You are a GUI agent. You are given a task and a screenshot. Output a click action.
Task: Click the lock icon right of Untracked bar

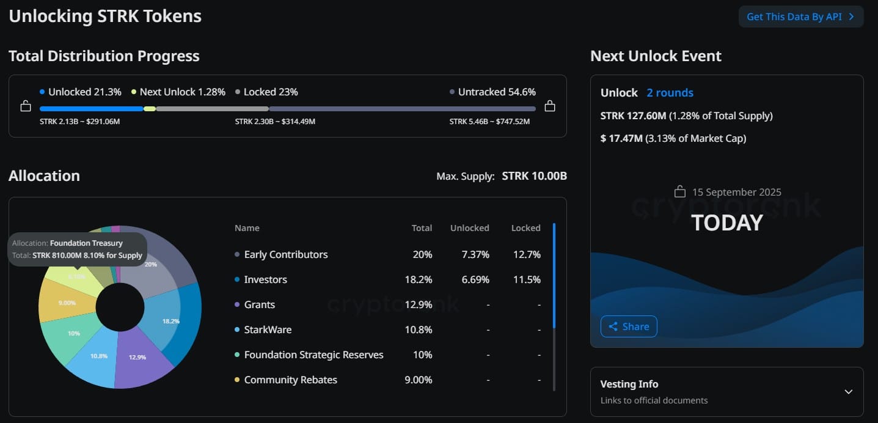coord(550,106)
